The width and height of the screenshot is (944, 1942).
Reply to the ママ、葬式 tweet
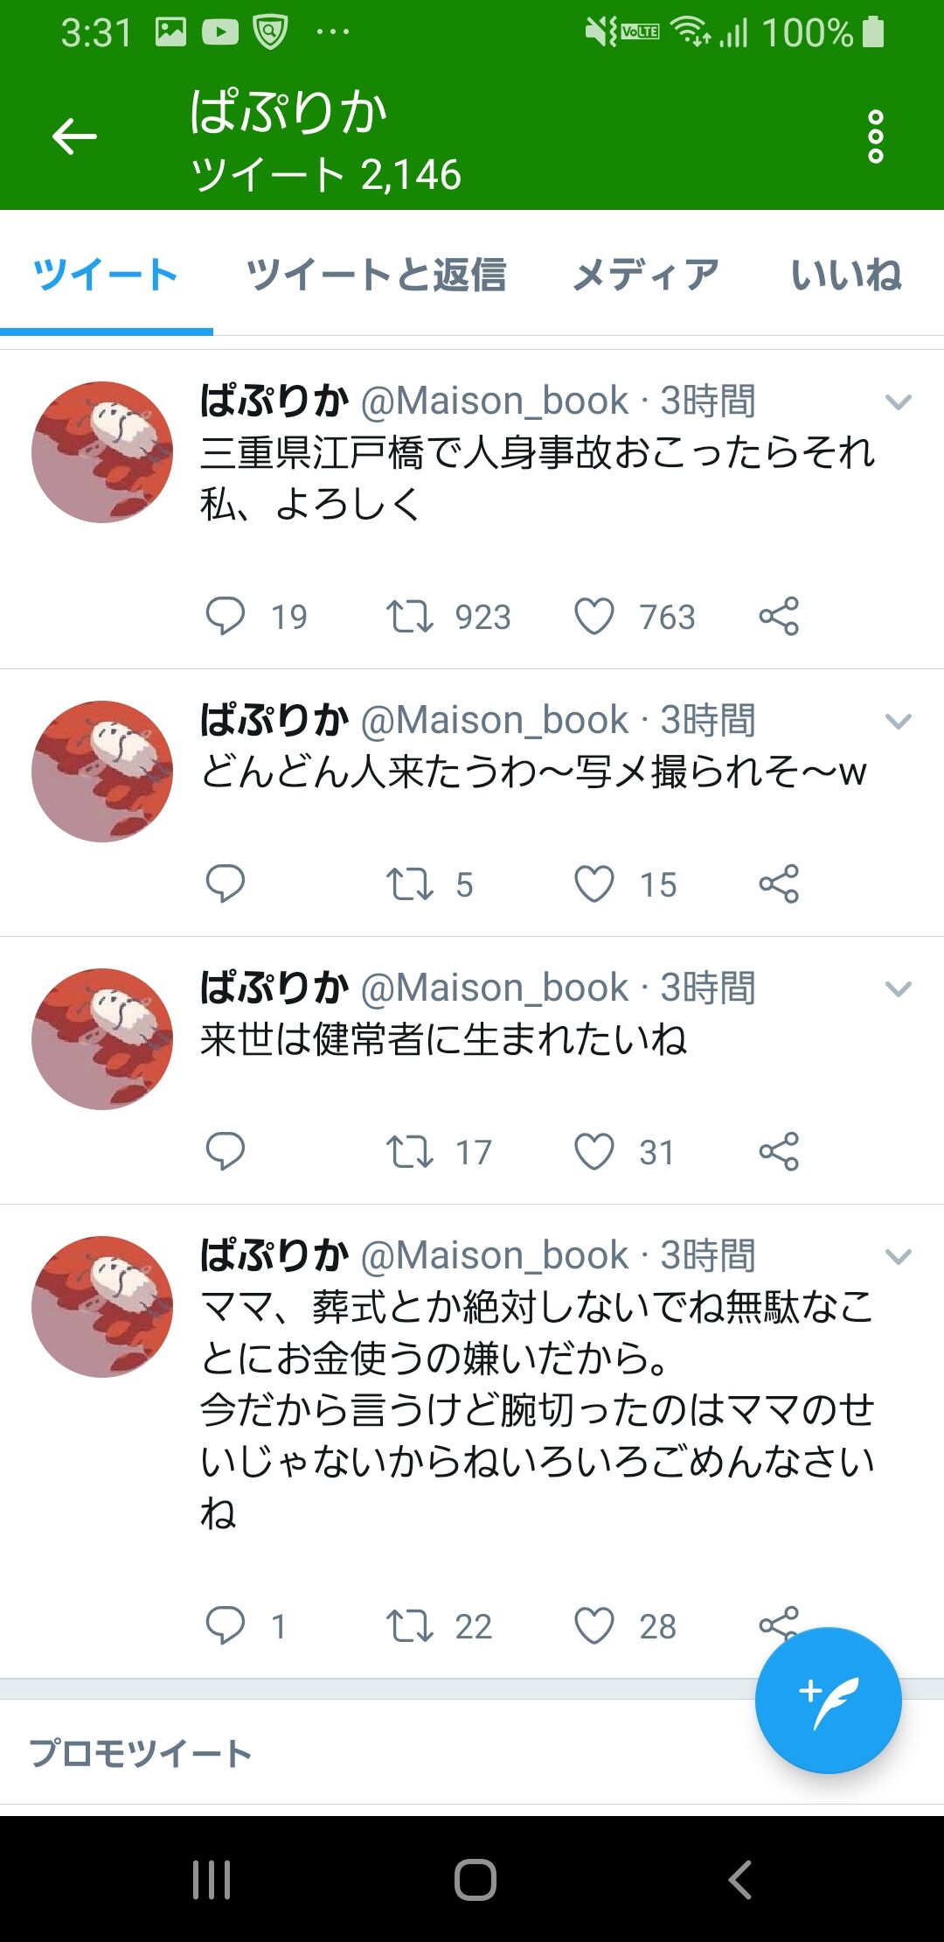coord(225,1625)
